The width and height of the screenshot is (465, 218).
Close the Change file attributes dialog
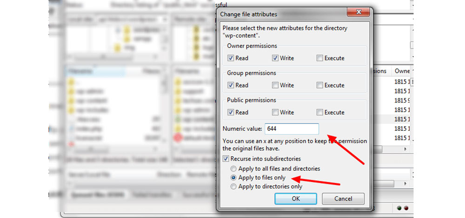click(358, 13)
